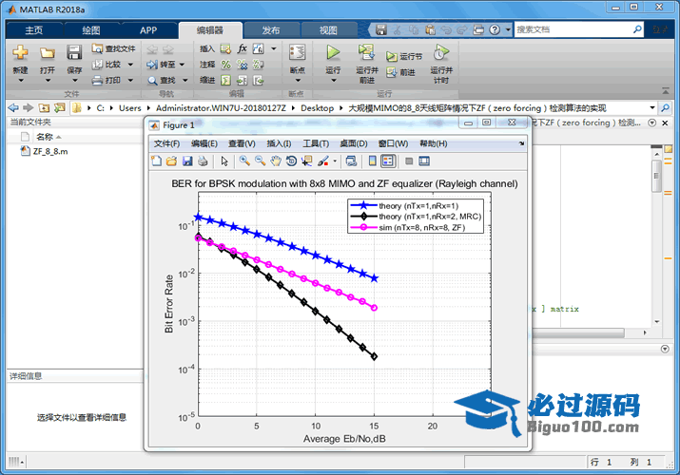Toggle Insert Colorbar in Figure toolbar
This screenshot has height=475, width=680.
click(x=373, y=161)
